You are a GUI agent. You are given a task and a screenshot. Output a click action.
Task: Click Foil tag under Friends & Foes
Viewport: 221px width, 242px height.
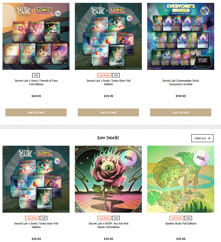pyautogui.click(x=36, y=75)
